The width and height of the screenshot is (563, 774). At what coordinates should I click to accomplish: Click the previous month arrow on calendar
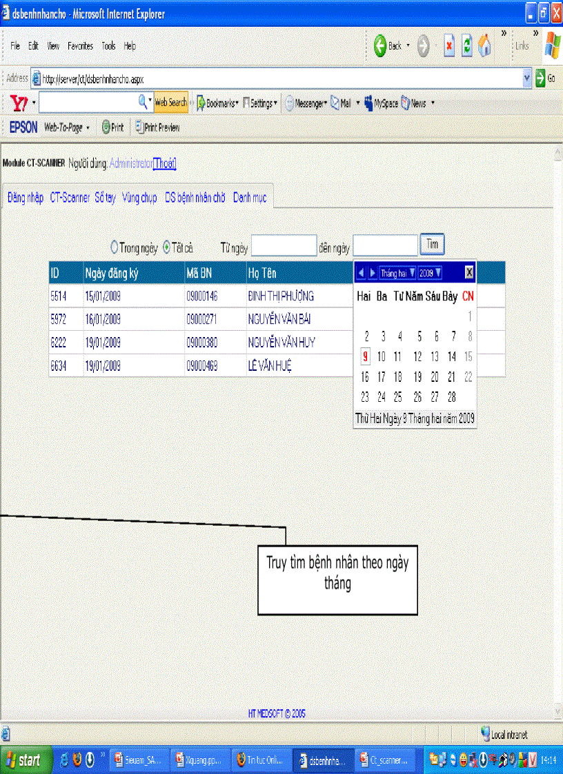pos(361,272)
